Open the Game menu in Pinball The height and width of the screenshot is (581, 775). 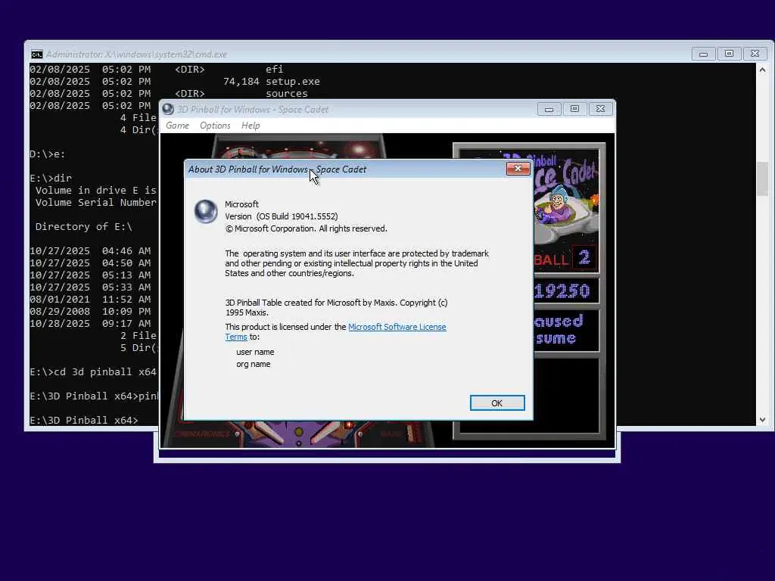click(x=177, y=126)
